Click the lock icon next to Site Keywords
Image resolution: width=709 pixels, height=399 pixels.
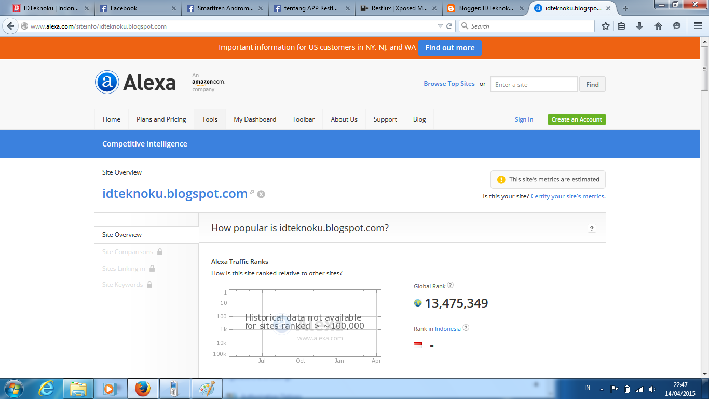coord(149,284)
